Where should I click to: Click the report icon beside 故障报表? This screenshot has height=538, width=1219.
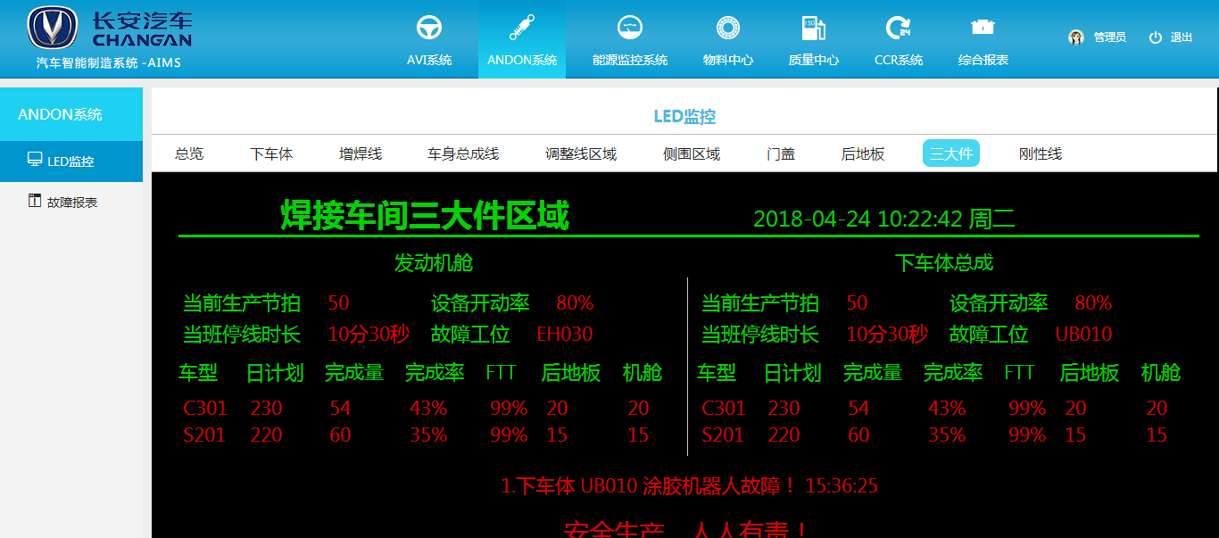[35, 201]
